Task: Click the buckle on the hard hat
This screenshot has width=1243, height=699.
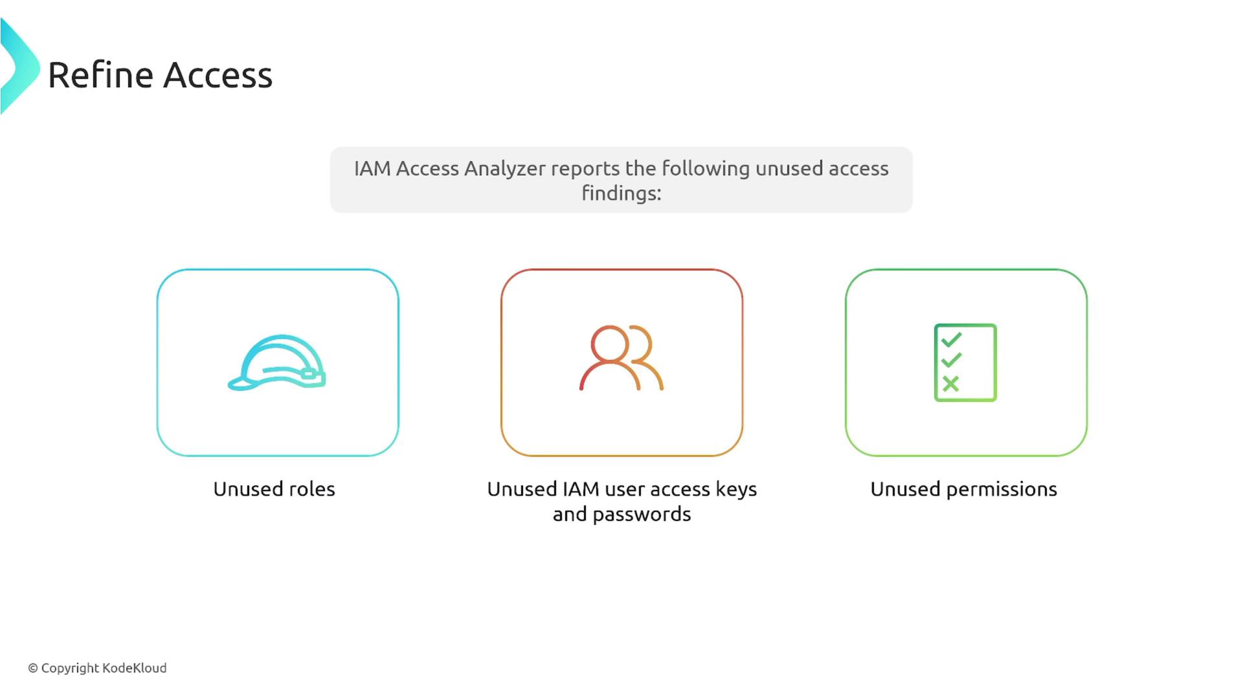Action: (309, 374)
